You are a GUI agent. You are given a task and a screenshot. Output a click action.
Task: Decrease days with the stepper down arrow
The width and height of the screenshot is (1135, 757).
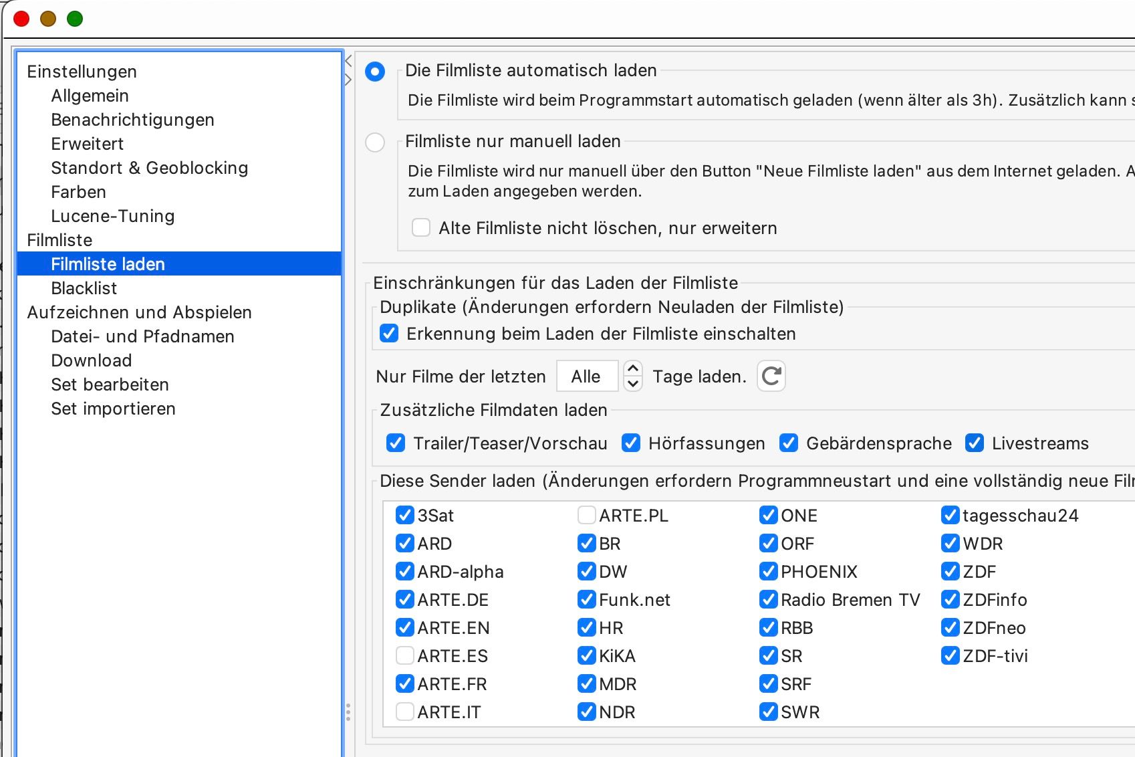(x=633, y=384)
